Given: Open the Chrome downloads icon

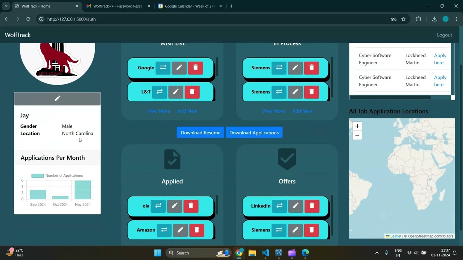Looking at the screenshot, I should pos(434,19).
